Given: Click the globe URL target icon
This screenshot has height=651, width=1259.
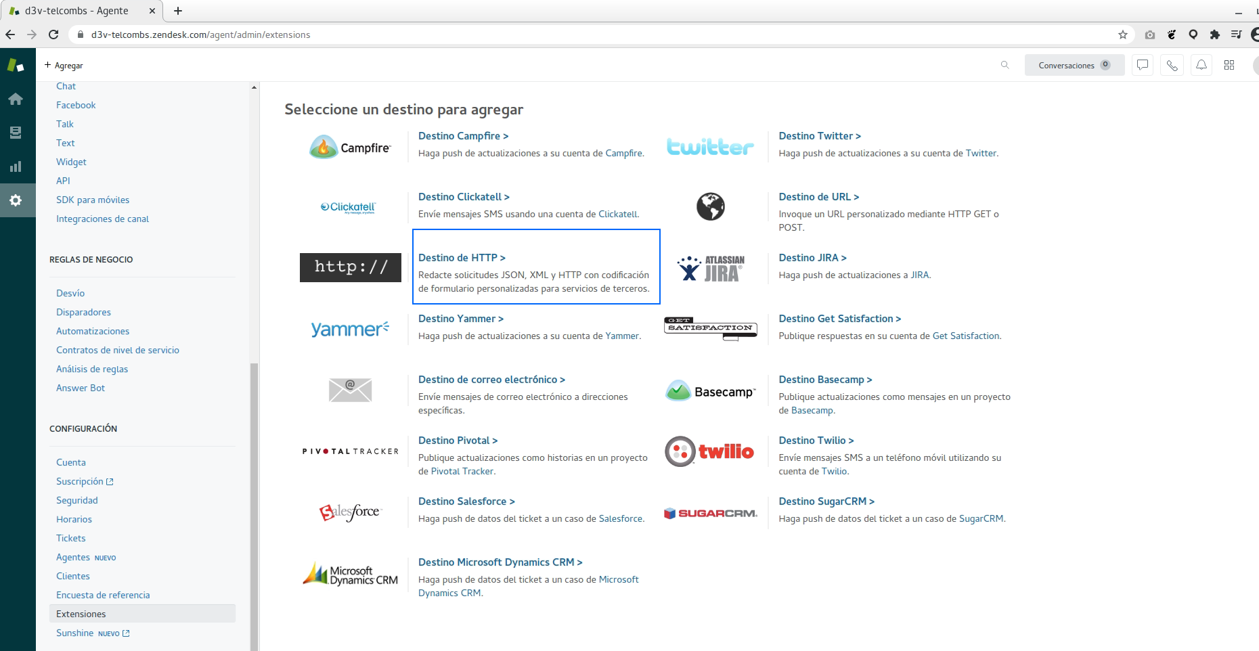Looking at the screenshot, I should point(711,206).
